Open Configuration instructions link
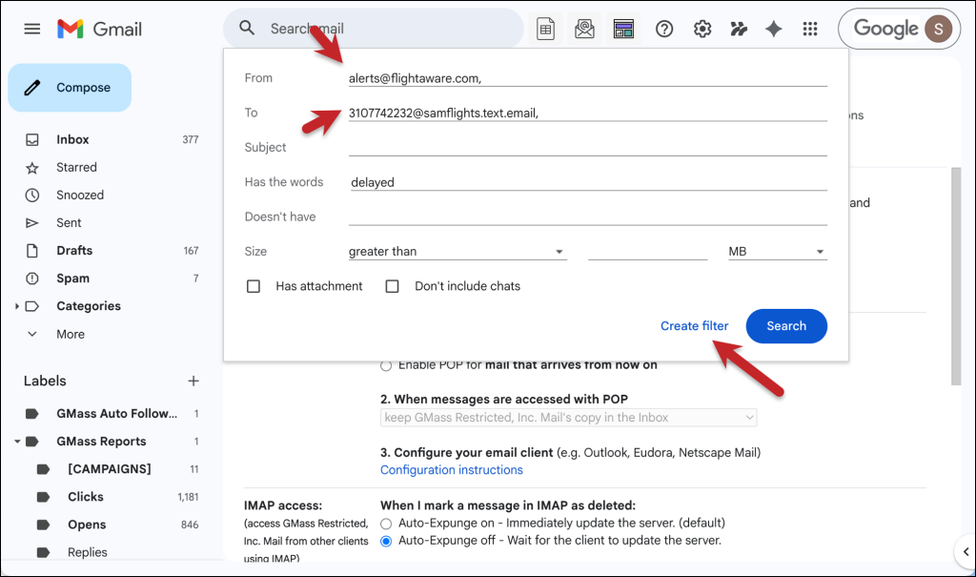Screen dimensions: 976x577 pos(451,469)
